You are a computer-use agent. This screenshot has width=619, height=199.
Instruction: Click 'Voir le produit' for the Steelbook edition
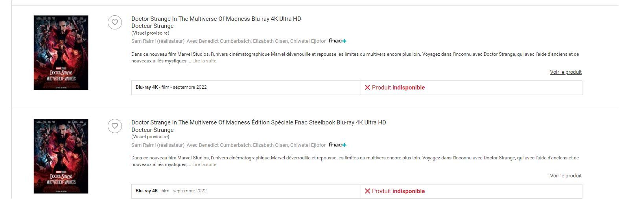[566, 176]
